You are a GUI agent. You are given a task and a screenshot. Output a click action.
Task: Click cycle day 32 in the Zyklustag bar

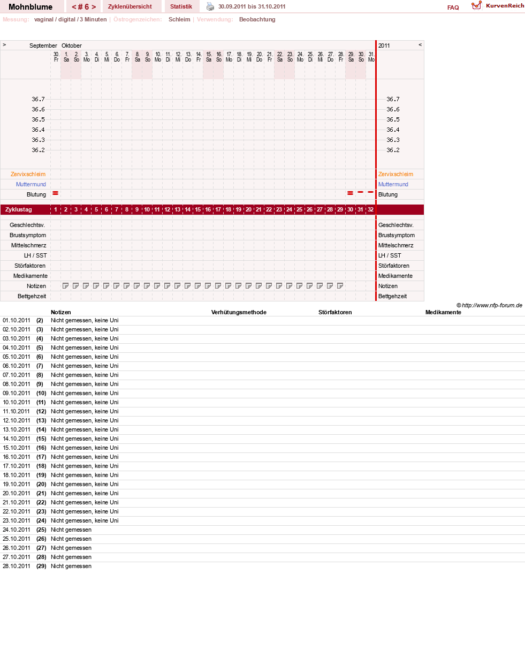[x=370, y=209]
